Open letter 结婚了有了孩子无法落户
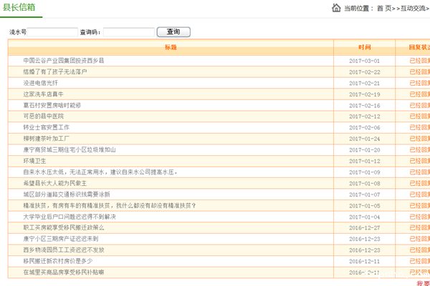Screen dimensions: 430x286 pos(55,72)
